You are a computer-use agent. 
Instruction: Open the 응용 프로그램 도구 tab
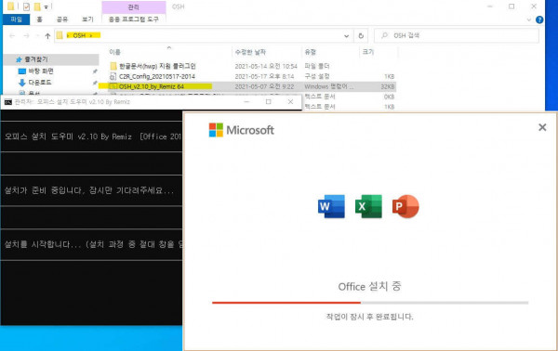[133, 19]
